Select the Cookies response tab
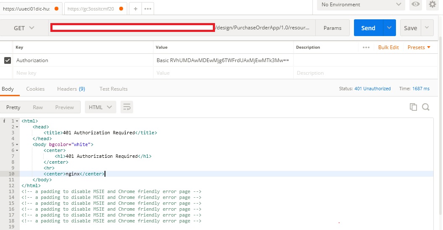Viewport: 443px width, 230px height. tap(35, 89)
